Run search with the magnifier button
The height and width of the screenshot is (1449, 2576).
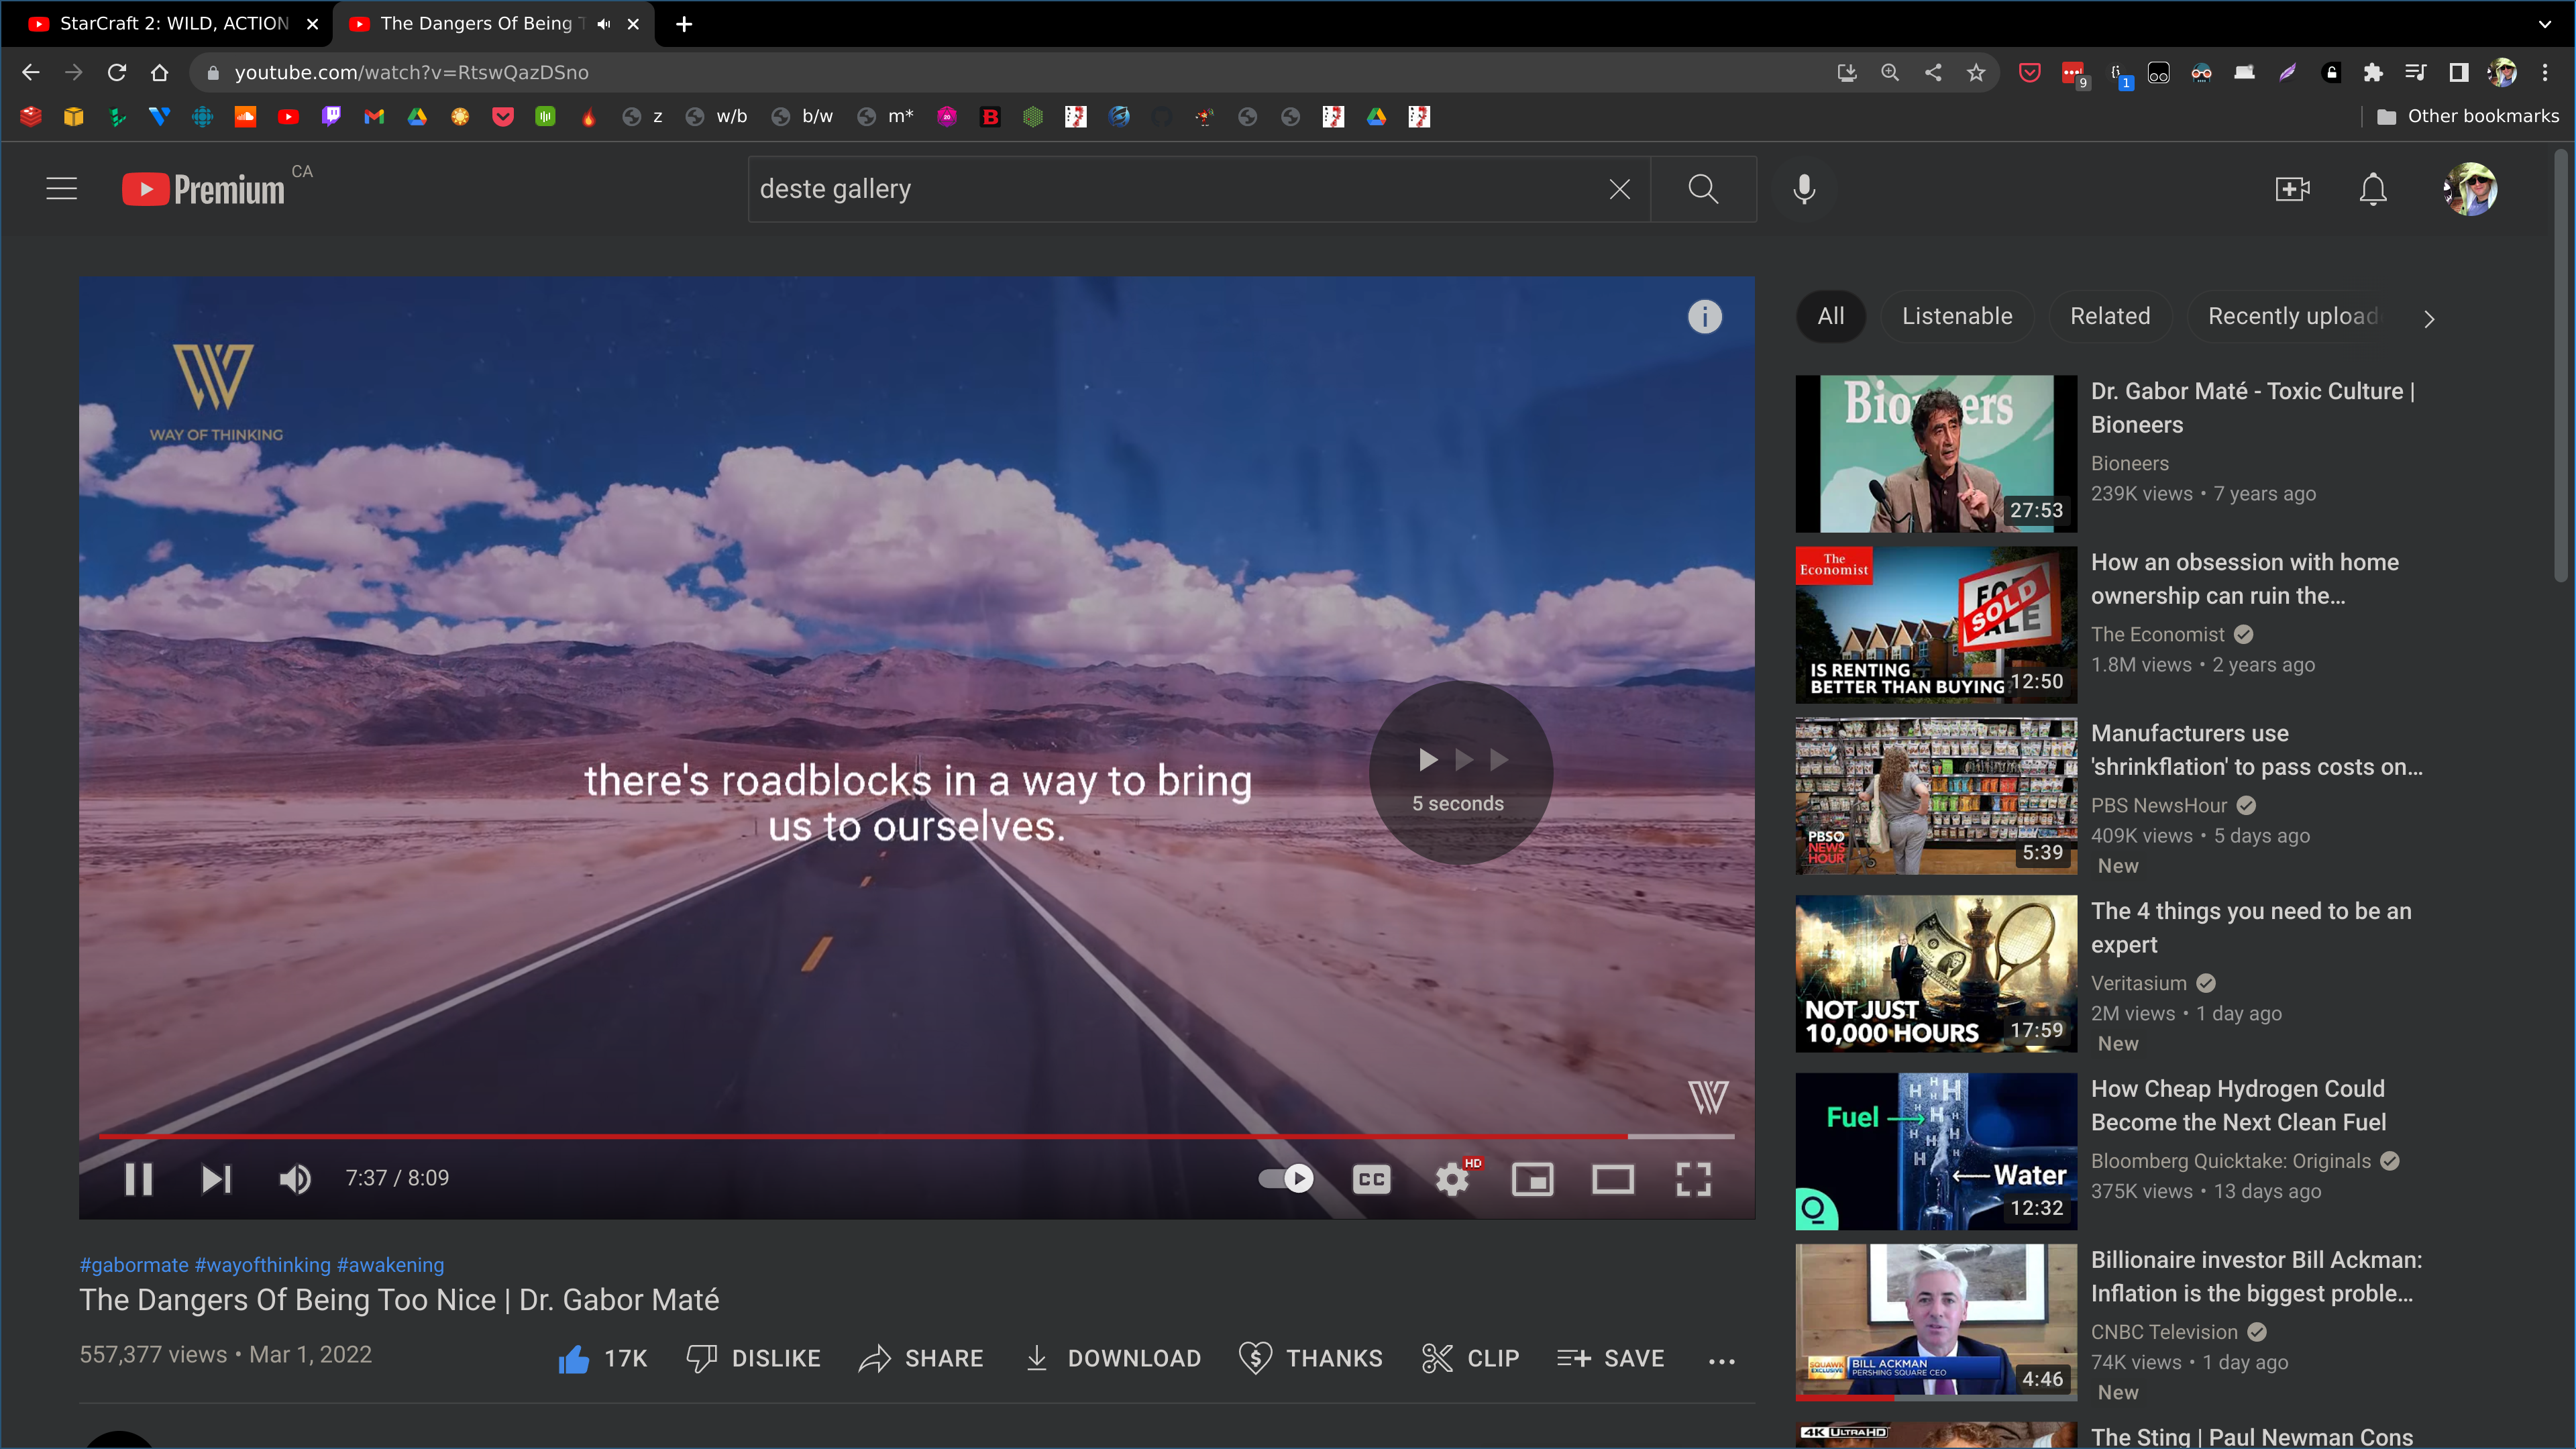point(1703,189)
